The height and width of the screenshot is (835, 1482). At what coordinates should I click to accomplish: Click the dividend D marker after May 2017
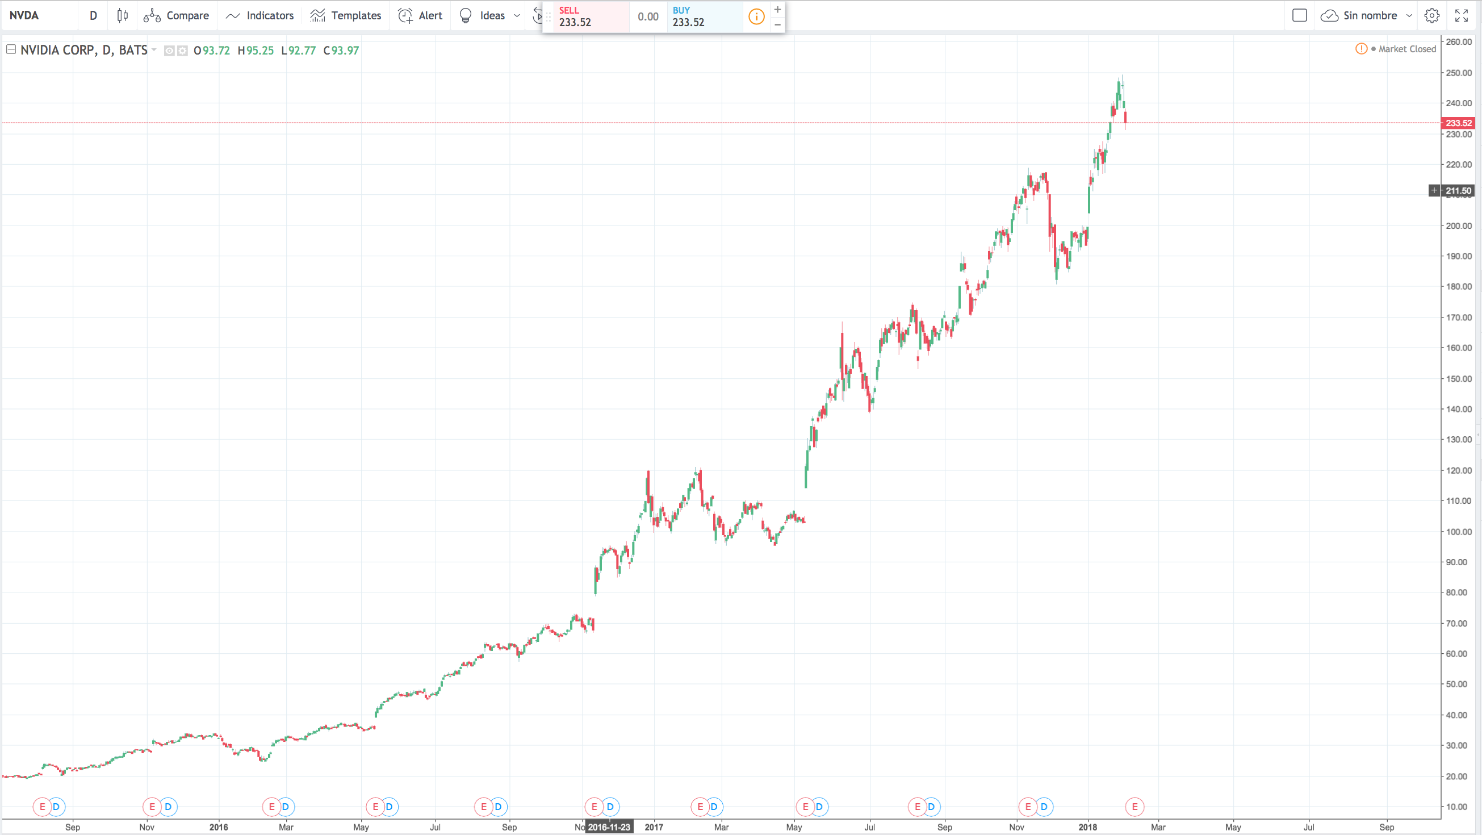(x=819, y=807)
